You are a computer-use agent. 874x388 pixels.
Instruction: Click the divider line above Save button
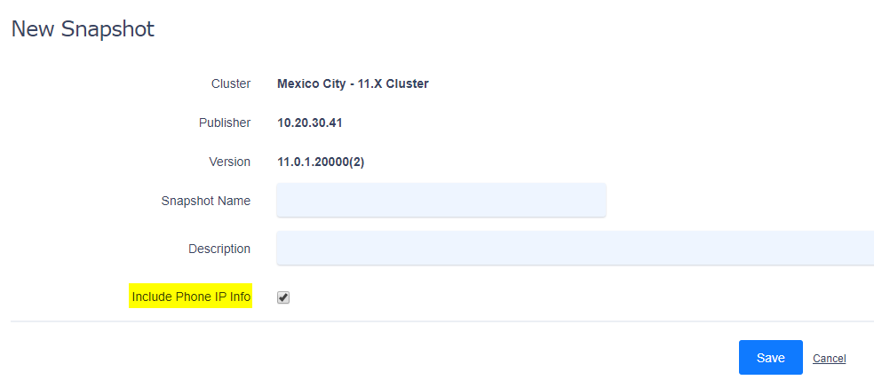click(442, 321)
